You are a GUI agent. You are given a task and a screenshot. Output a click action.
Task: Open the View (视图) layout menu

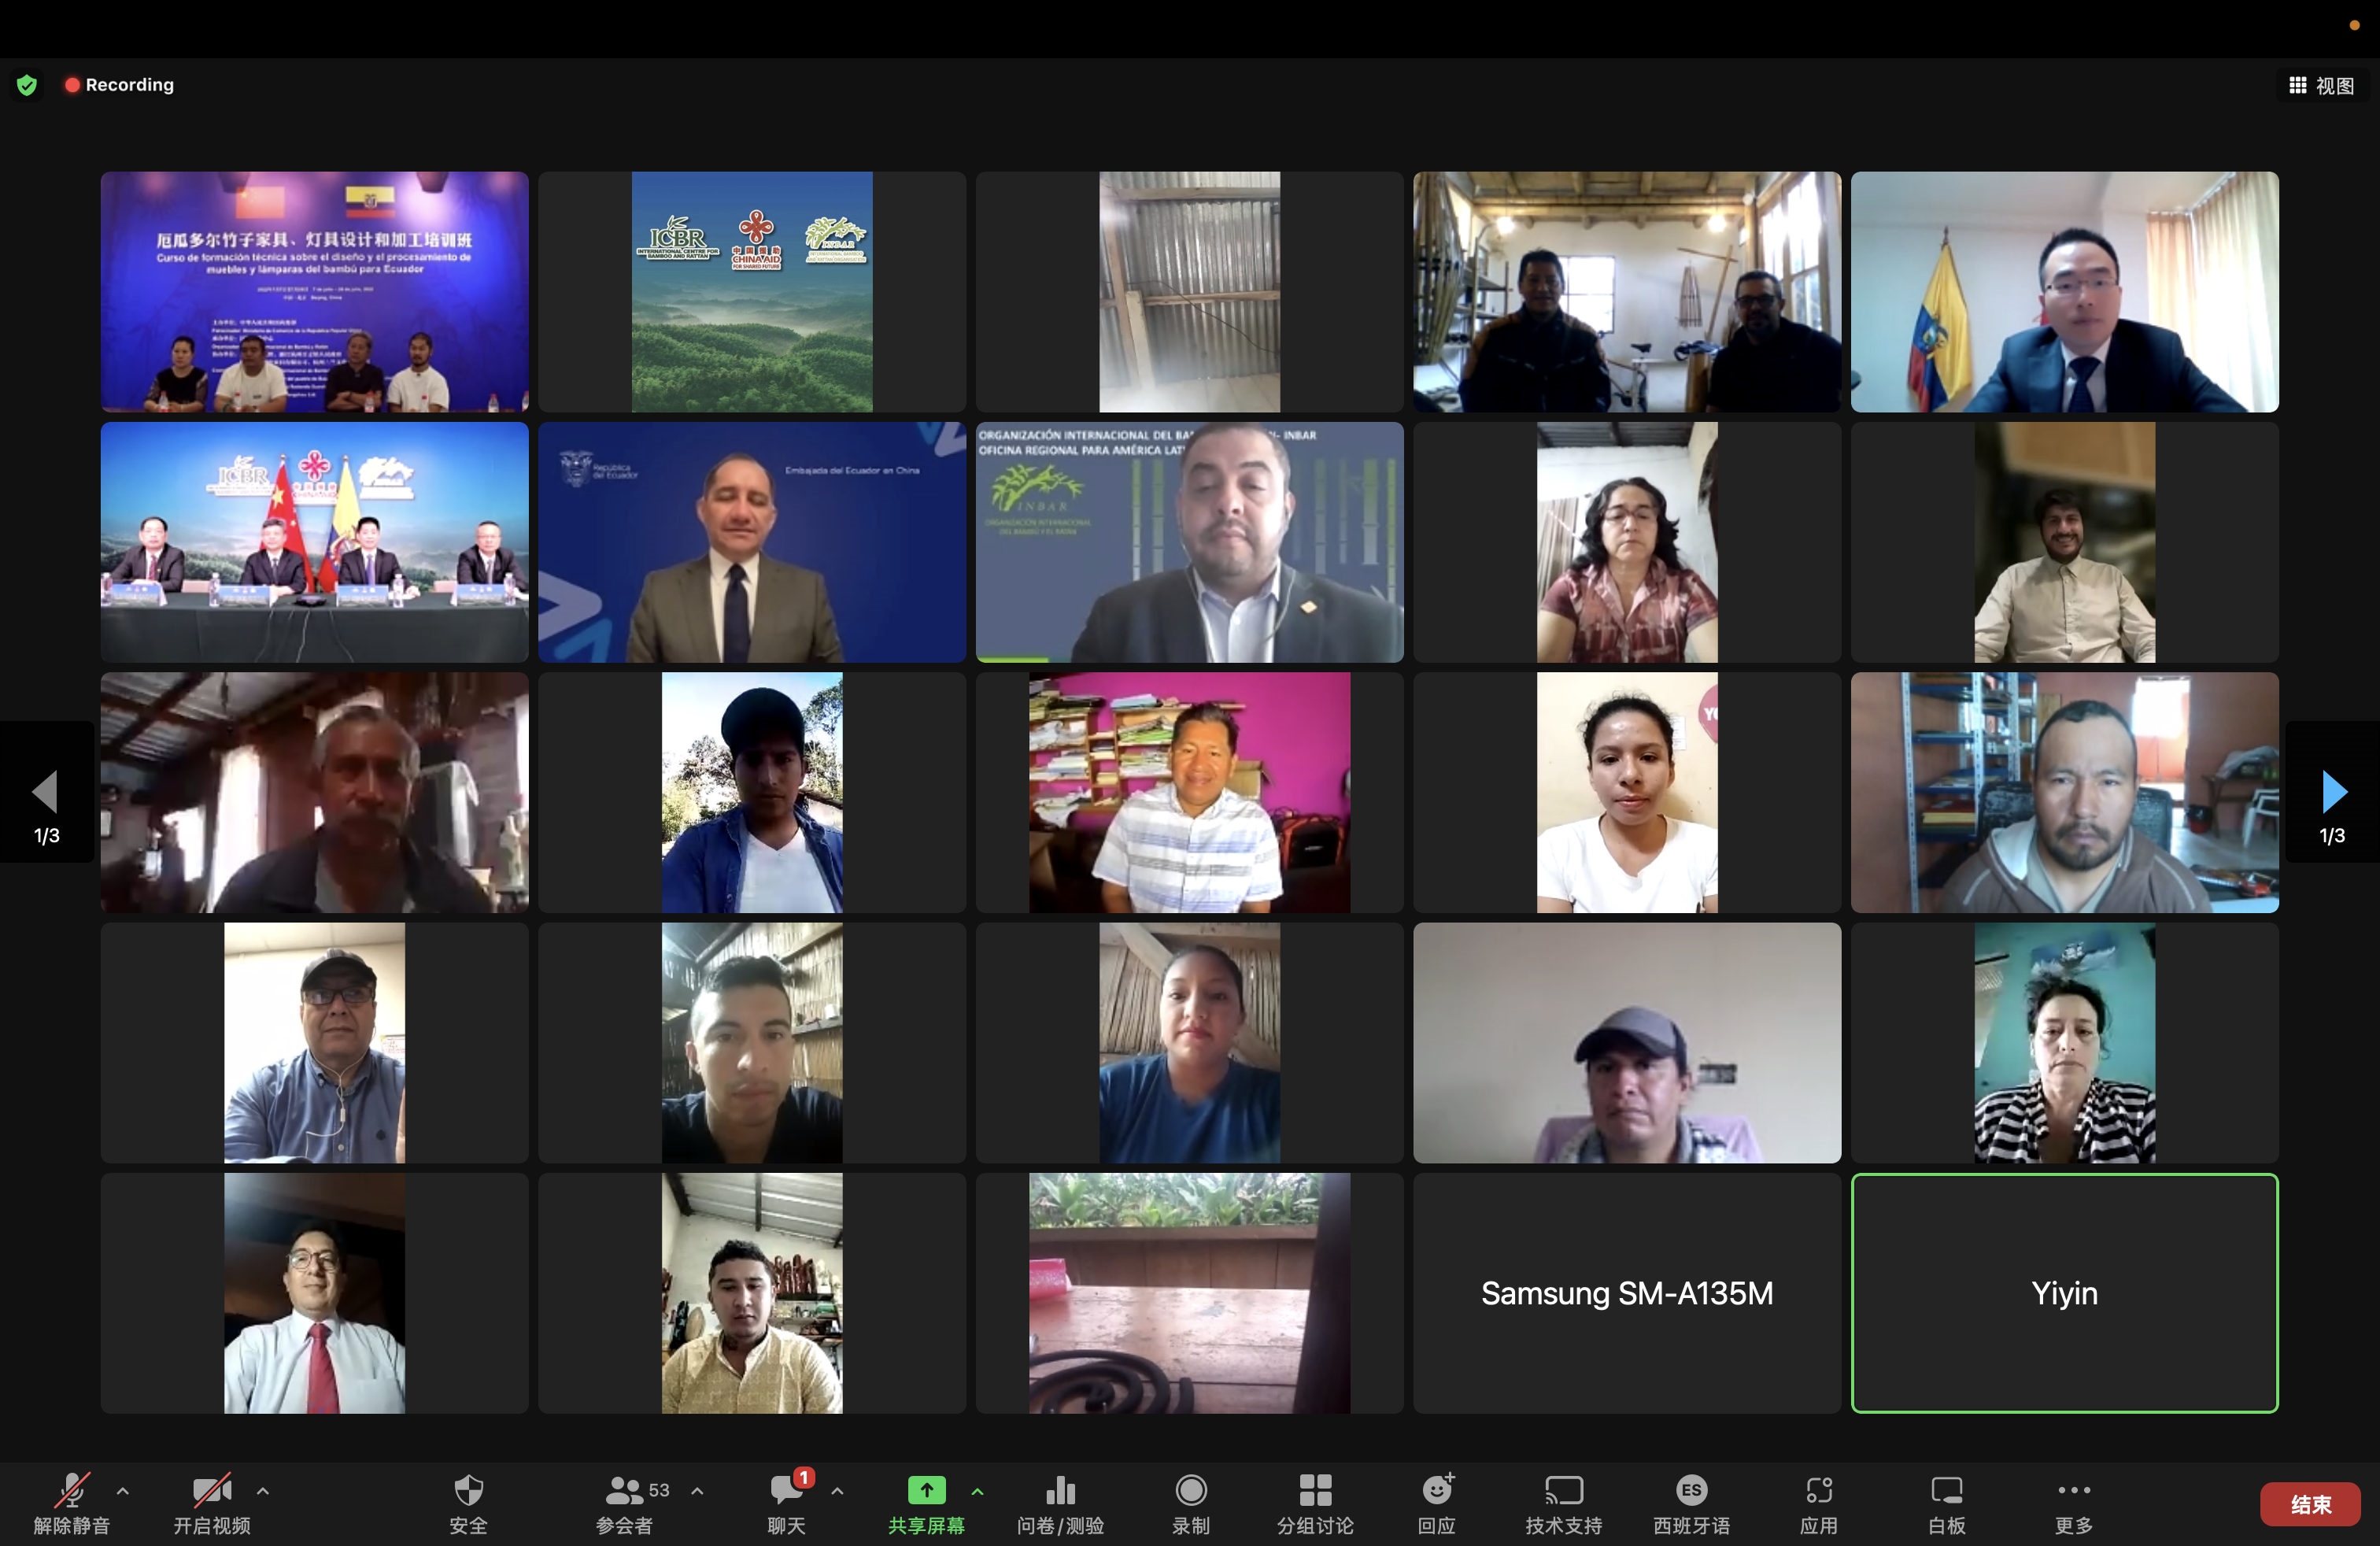[x=2322, y=86]
